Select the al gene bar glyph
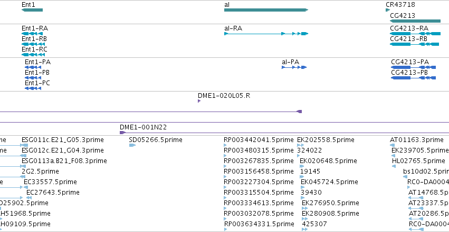Viewport: 449px width, 232px height. [x=266, y=10]
